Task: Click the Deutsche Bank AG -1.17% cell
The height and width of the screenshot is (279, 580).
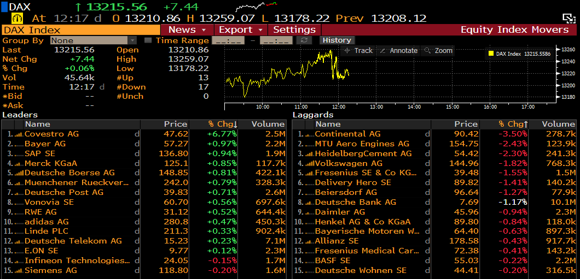Action: click(x=512, y=202)
